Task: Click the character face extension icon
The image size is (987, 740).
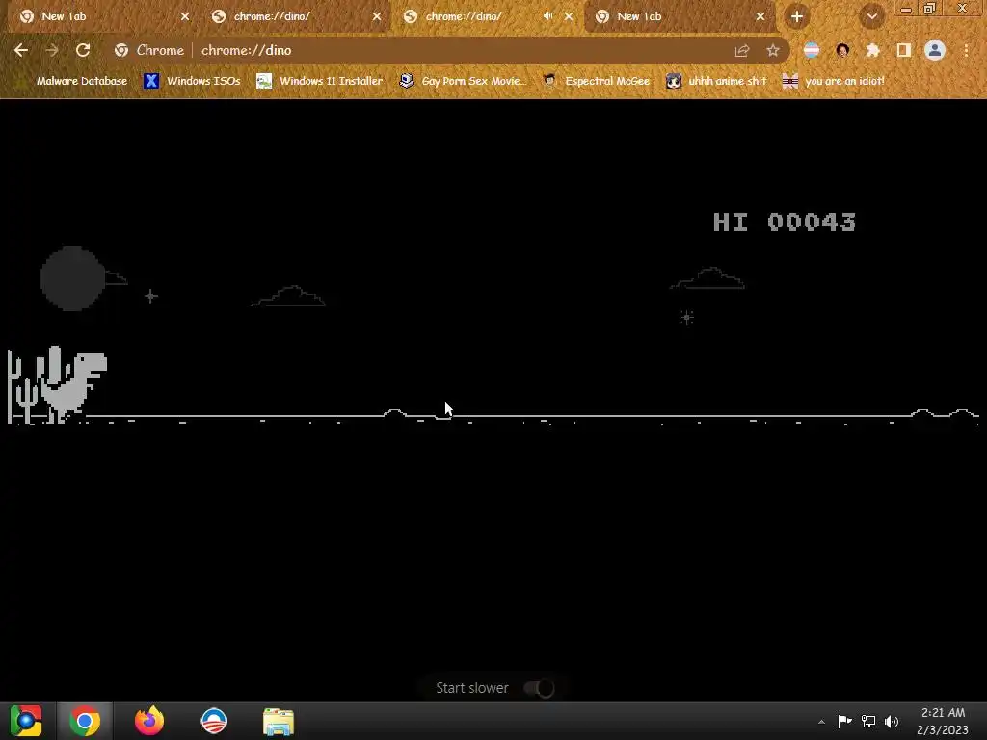Action: pos(842,50)
